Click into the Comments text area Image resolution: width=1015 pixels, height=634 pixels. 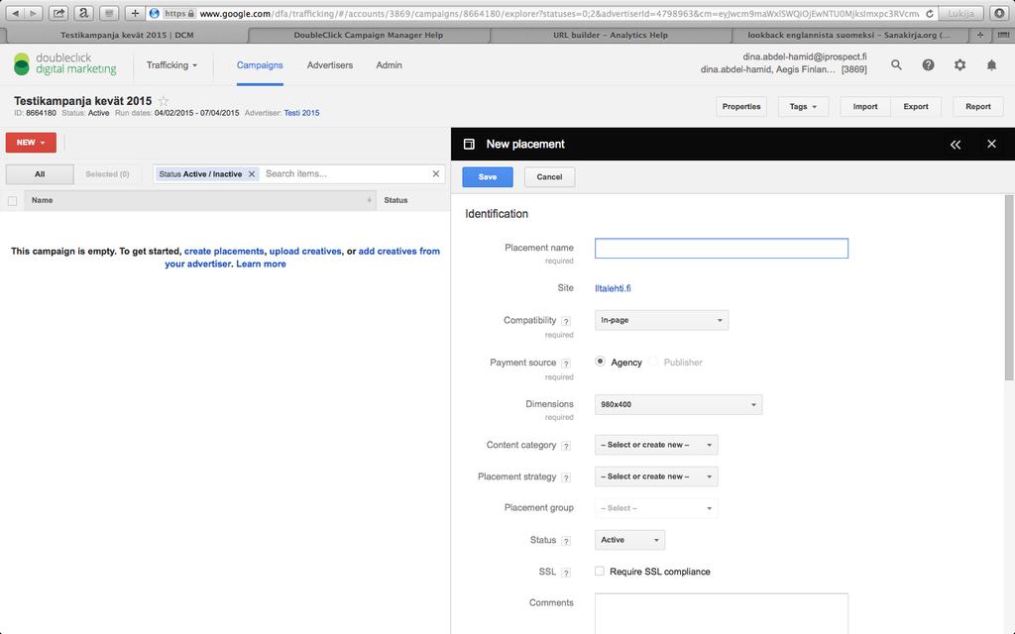(722, 613)
